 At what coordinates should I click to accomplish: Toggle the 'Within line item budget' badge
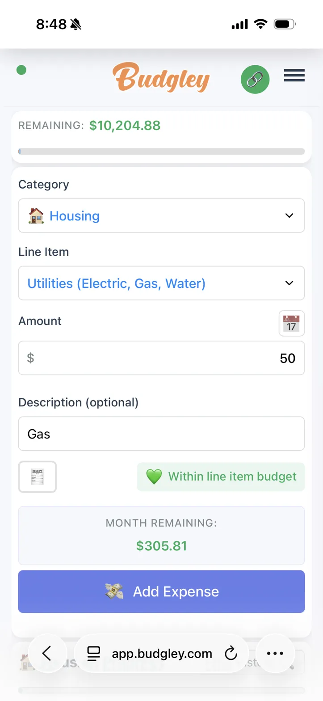click(x=220, y=477)
